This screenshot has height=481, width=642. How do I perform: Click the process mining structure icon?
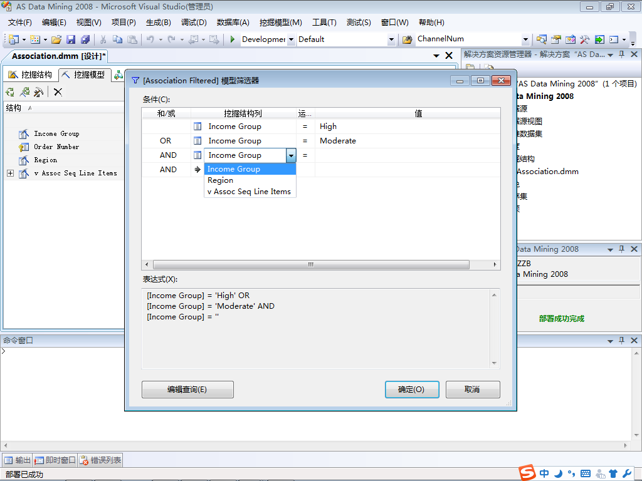(10, 92)
